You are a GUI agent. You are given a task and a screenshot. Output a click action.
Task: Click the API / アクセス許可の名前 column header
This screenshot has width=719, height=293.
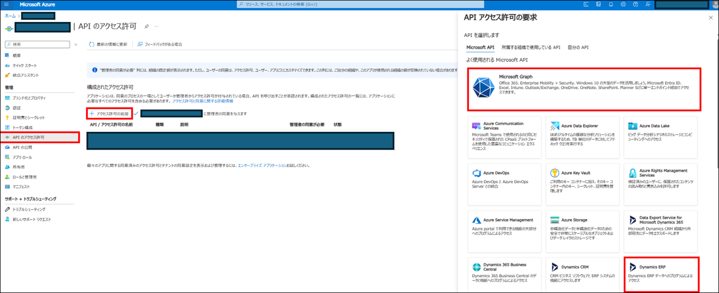(x=111, y=125)
